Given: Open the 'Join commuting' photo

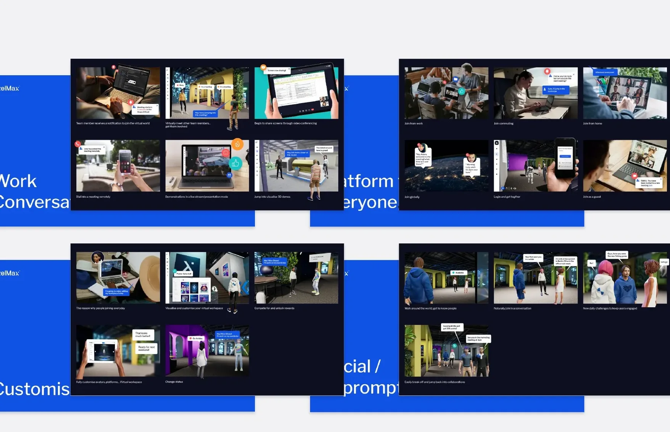Looking at the screenshot, I should 536,93.
